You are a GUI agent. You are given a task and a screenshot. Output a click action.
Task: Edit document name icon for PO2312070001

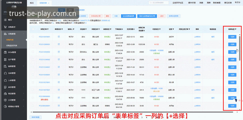pos(59,37)
